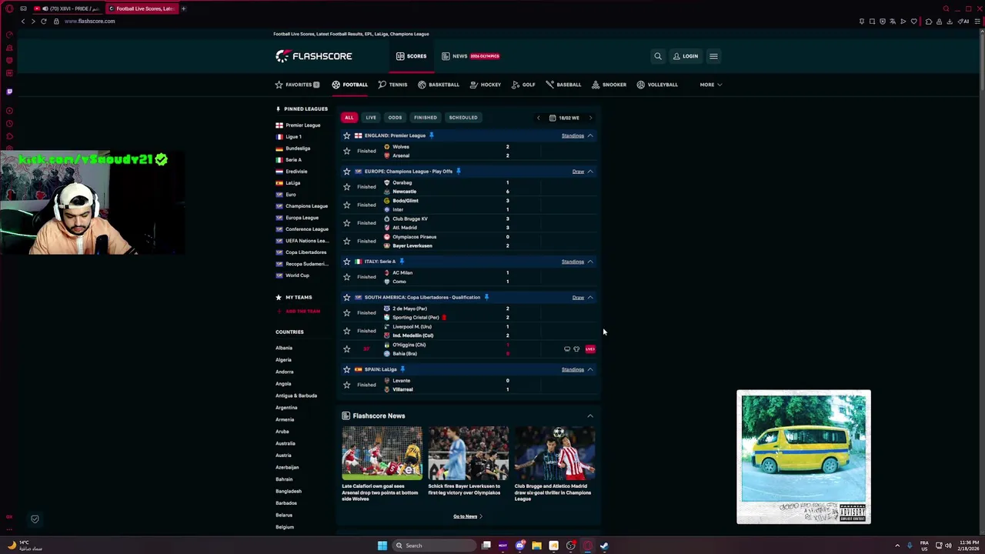Select the Tennis sport tab

(392, 85)
